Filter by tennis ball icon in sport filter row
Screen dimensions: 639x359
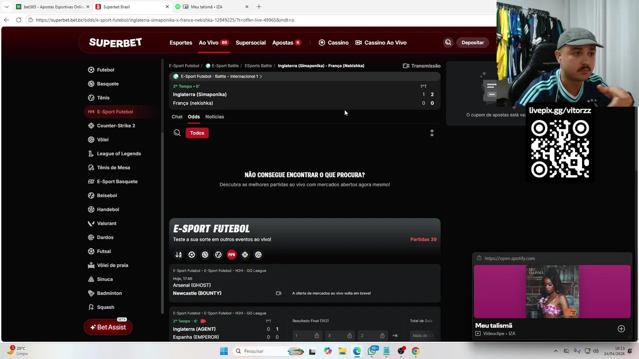(218, 255)
